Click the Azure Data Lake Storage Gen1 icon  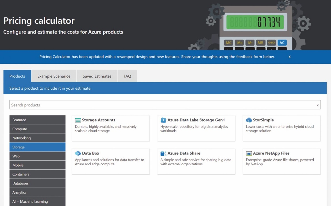coord(163,120)
